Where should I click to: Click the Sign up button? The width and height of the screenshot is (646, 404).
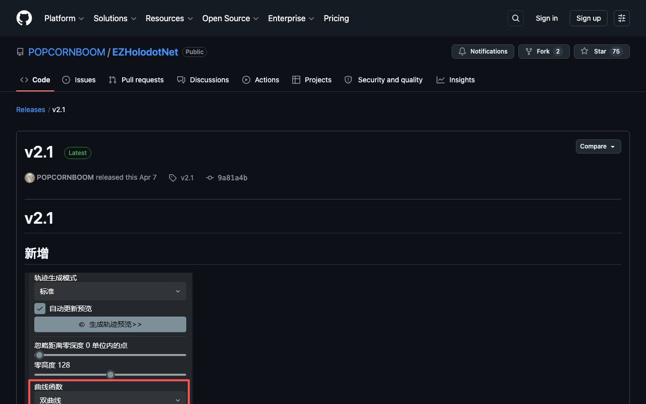(x=588, y=18)
